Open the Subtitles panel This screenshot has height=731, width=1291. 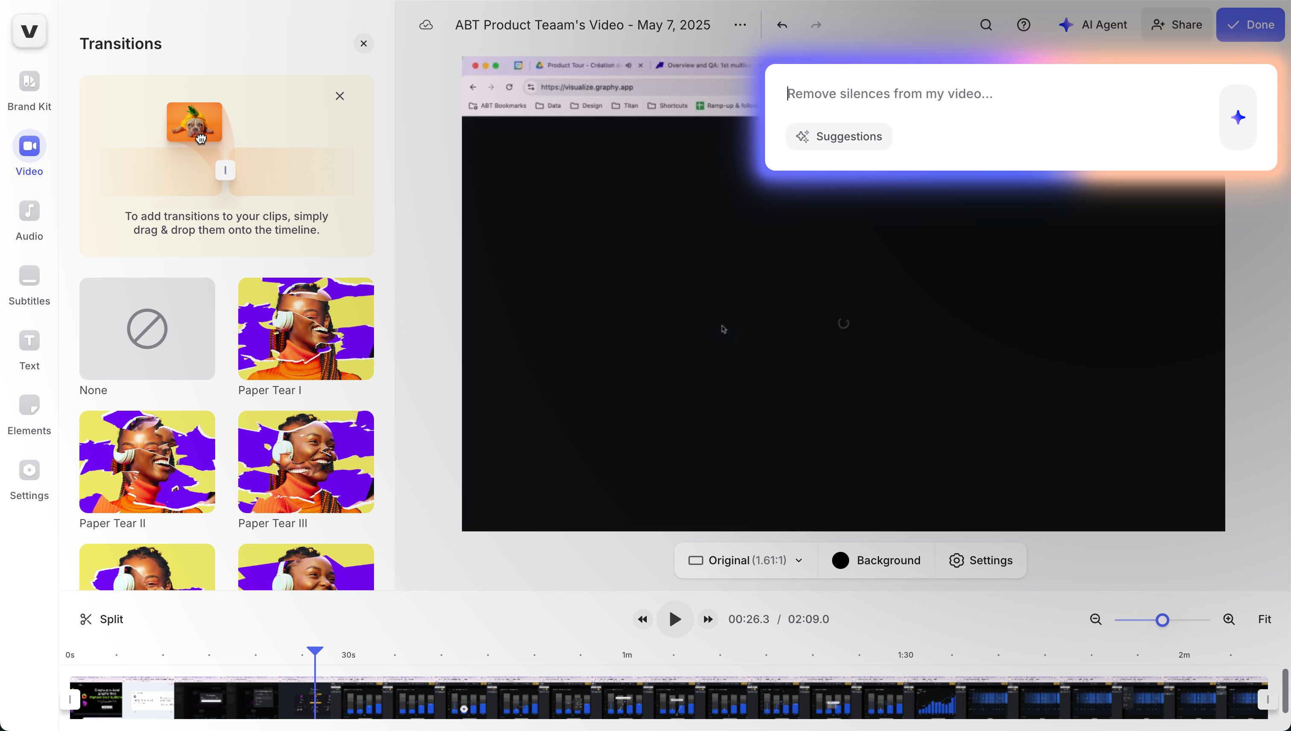click(x=29, y=285)
